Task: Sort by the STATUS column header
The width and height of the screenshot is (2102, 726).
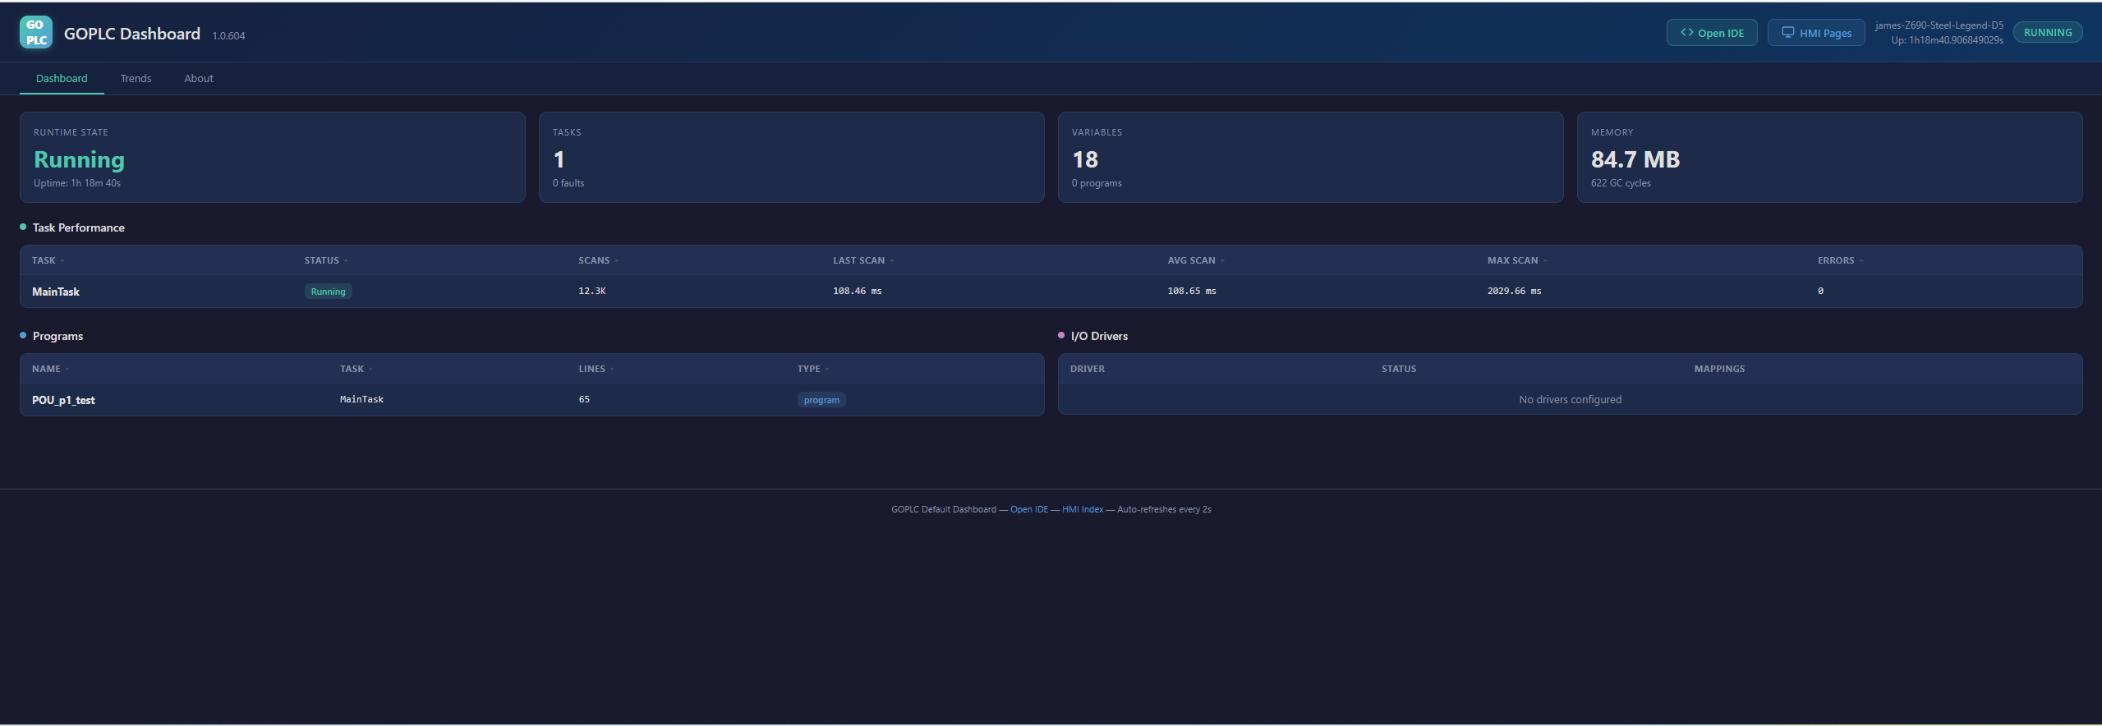Action: click(x=322, y=260)
